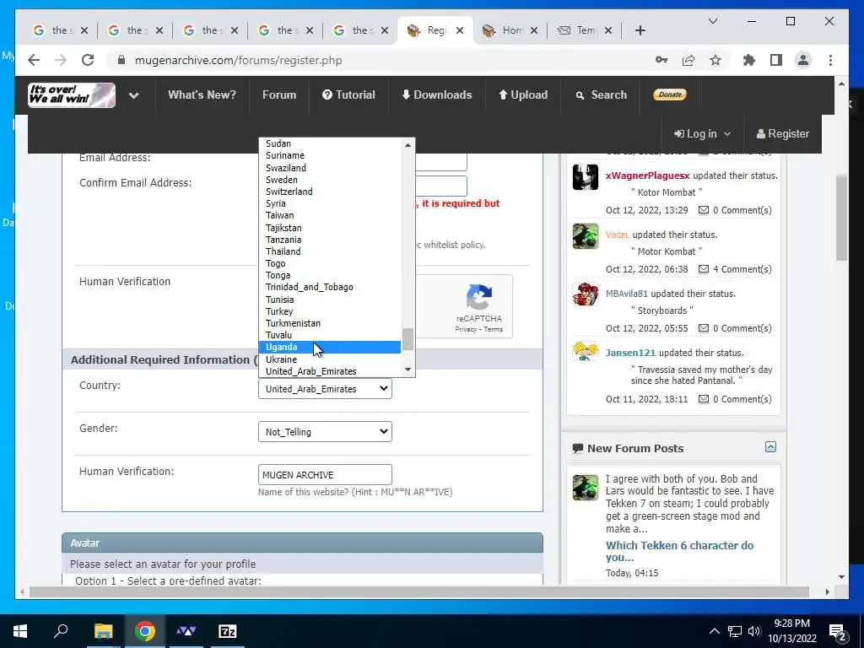Open the Upload menu item
This screenshot has height=648, width=864.
pyautogui.click(x=523, y=94)
